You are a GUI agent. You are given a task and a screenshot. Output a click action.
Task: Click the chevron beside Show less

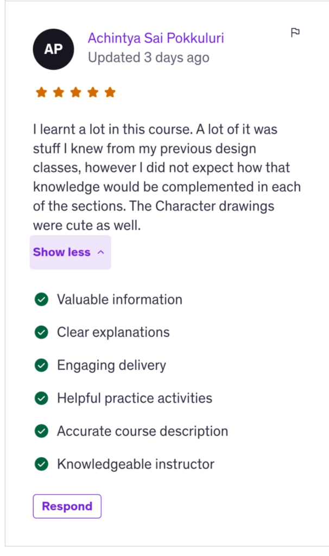(x=100, y=252)
